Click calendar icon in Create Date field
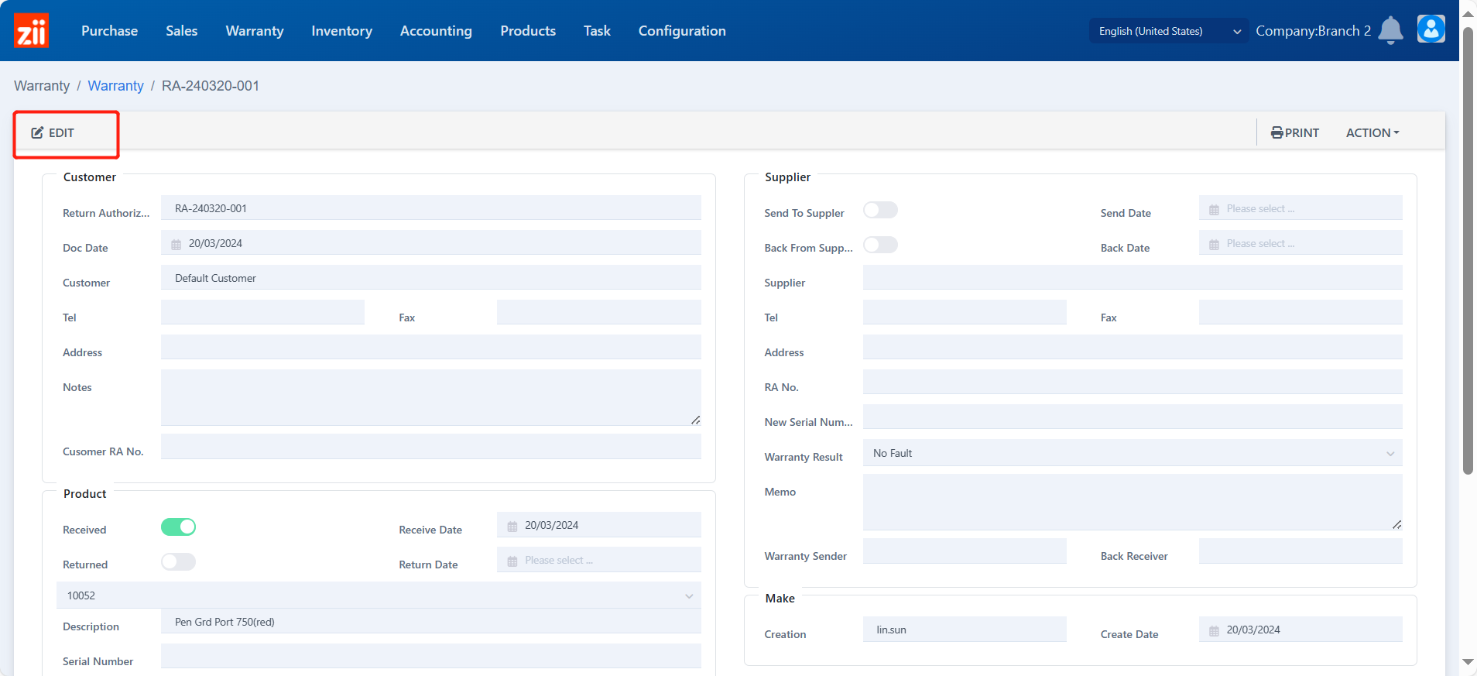Viewport: 1477px width, 676px height. click(1214, 630)
